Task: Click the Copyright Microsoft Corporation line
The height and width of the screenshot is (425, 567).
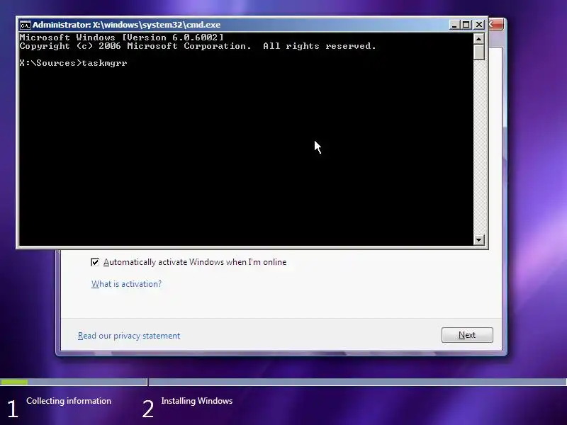Action: [x=198, y=46]
